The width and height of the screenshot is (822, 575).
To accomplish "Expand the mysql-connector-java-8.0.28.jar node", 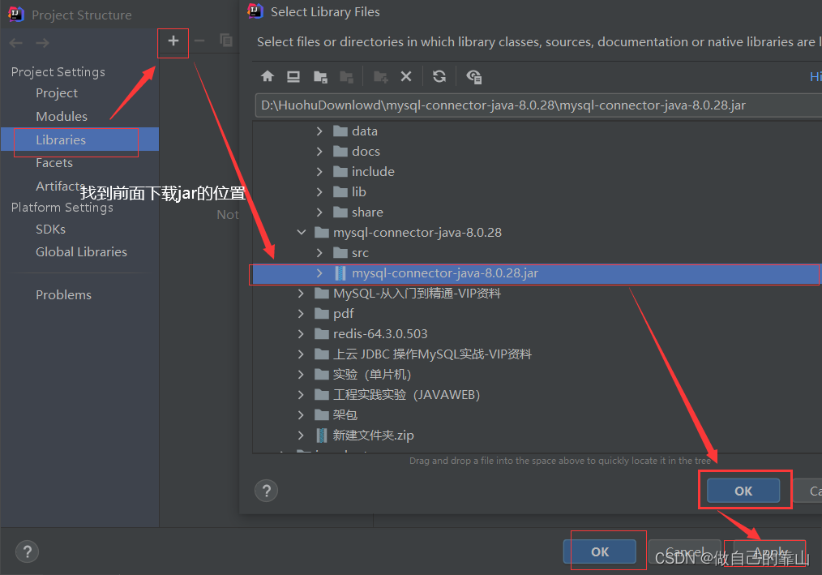I will (x=319, y=273).
